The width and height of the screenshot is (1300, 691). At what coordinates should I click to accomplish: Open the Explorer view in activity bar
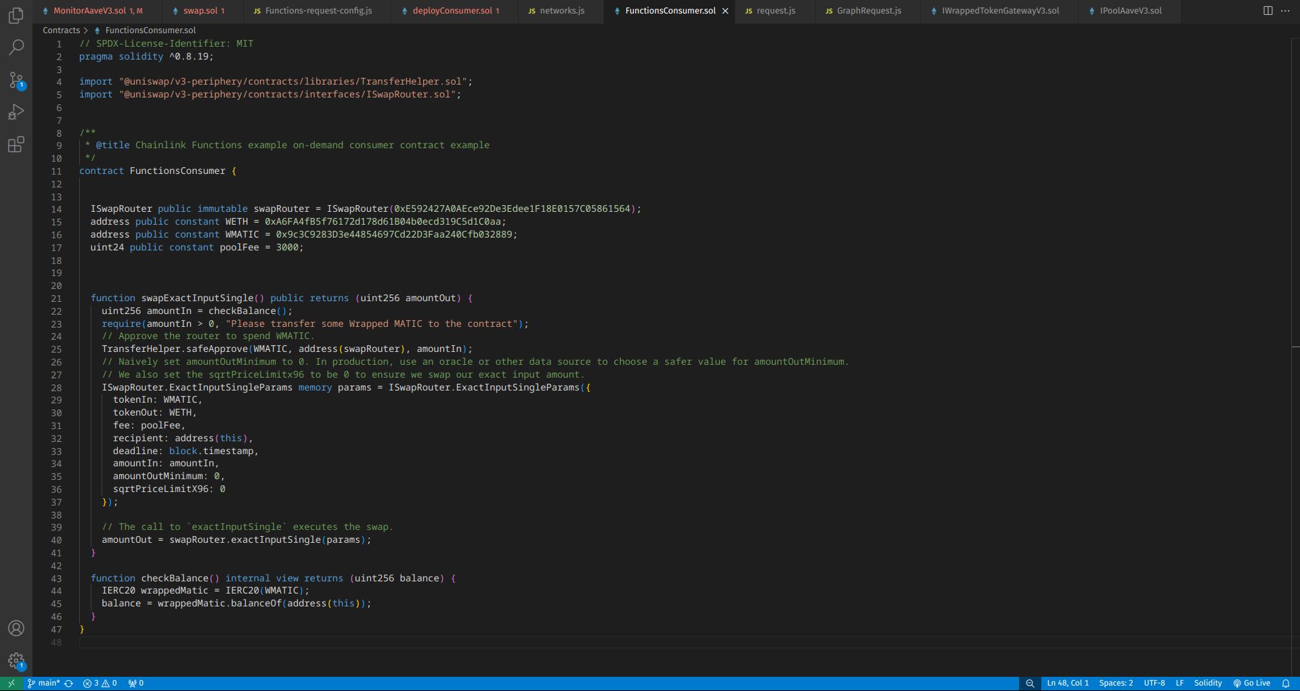coord(16,15)
